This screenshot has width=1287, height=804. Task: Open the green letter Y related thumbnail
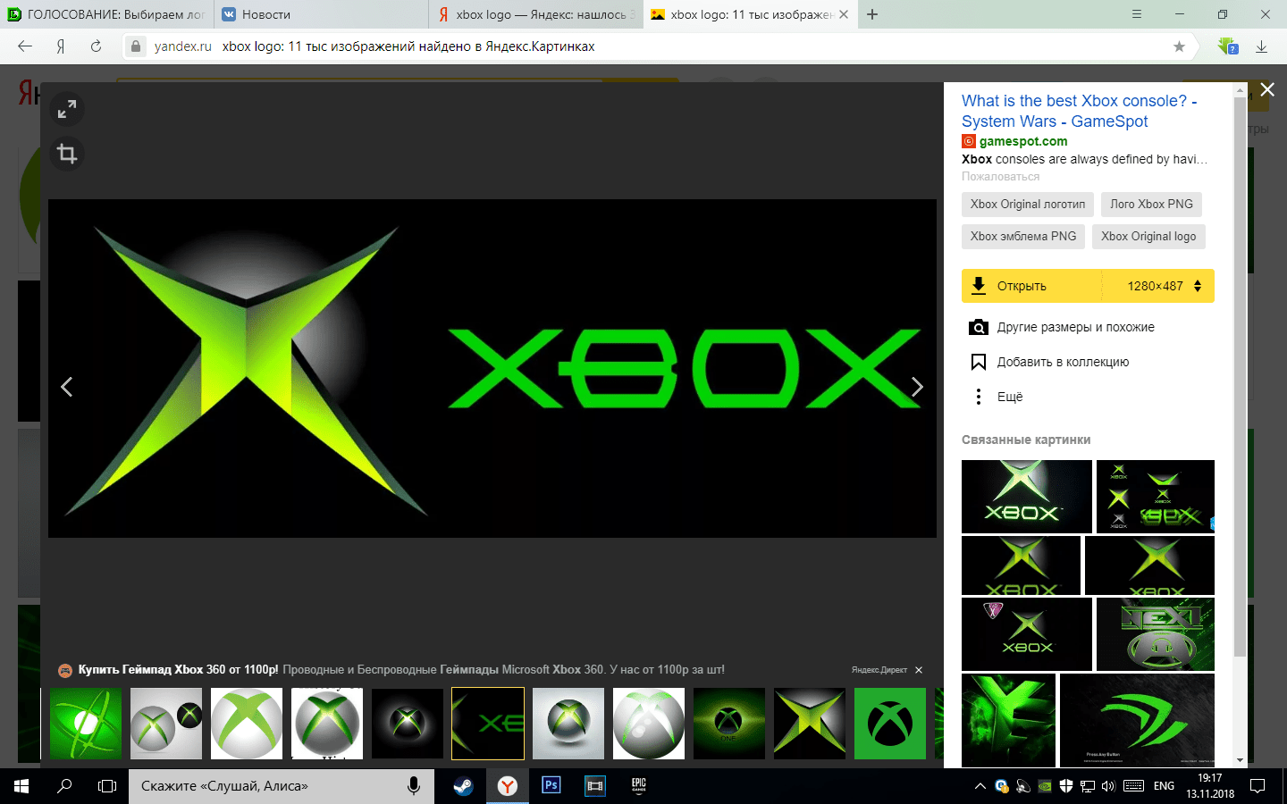pyautogui.click(x=1008, y=720)
